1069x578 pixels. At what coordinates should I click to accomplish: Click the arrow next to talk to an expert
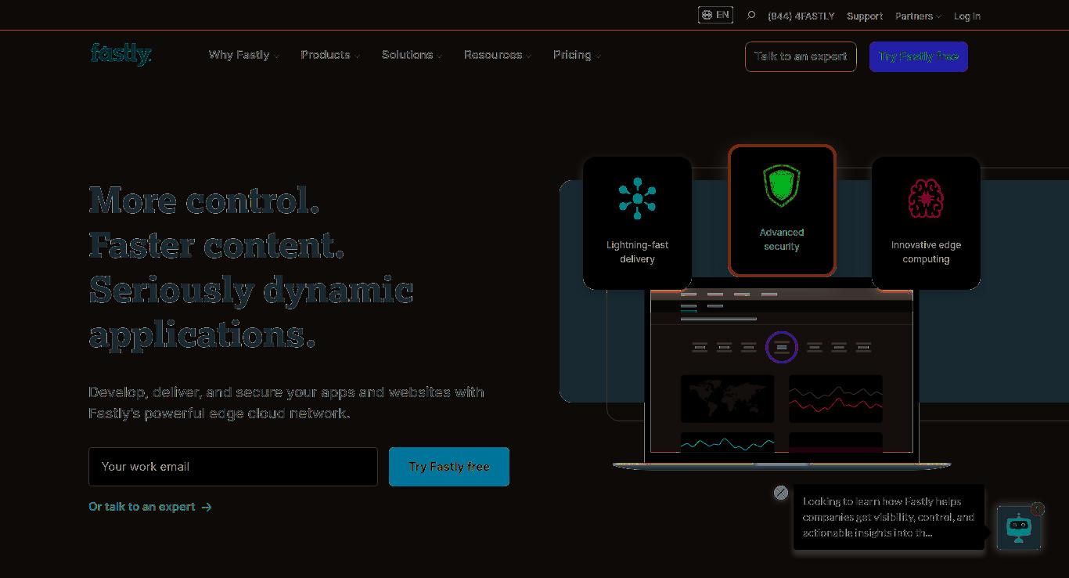pyautogui.click(x=207, y=508)
